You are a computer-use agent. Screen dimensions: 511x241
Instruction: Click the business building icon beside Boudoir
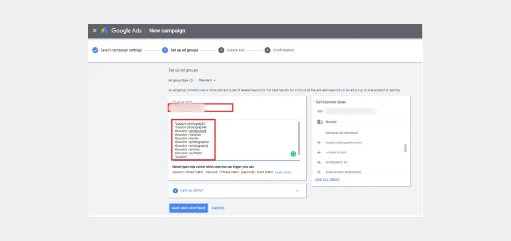click(x=320, y=122)
